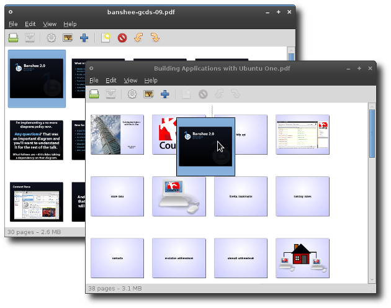Click '38 pages – 3.1 MB' status text
The image size is (391, 308).
(x=115, y=288)
